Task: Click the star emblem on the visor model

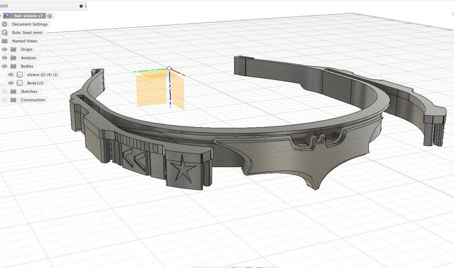Action: (182, 168)
